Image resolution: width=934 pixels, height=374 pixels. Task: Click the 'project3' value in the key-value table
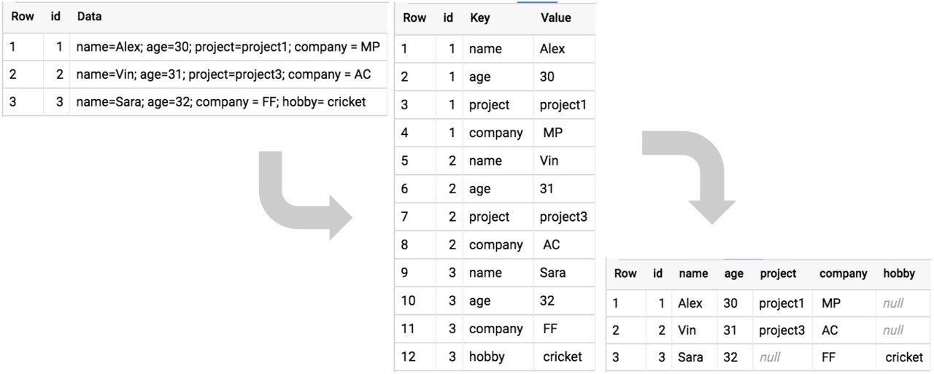(x=563, y=217)
